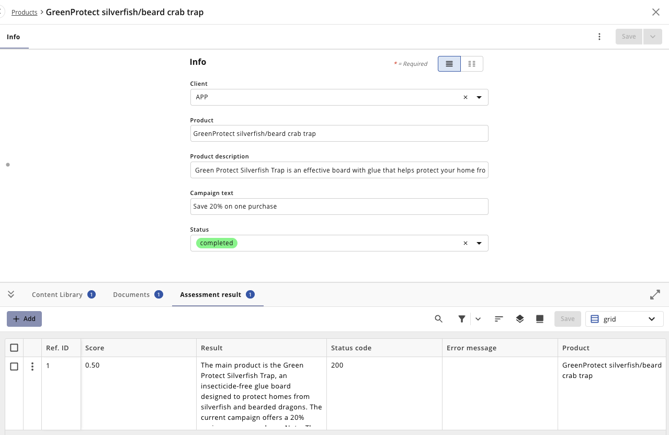Image resolution: width=669 pixels, height=435 pixels.
Task: Edit the Product name field
Action: 339,133
